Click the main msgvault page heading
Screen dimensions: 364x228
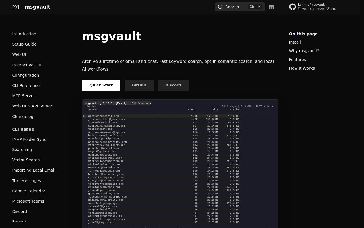112,36
